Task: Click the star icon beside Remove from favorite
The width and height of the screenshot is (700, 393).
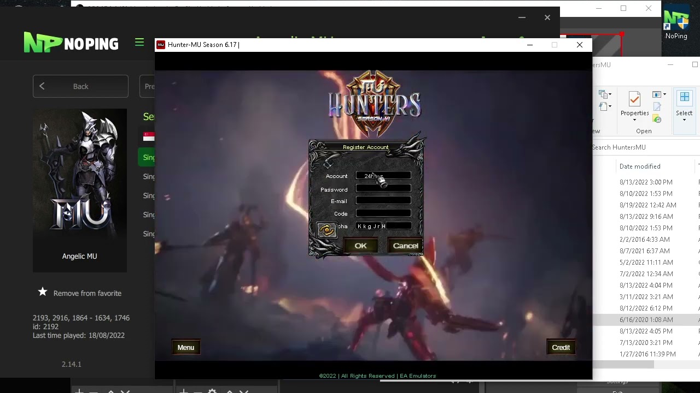Action: pos(43,292)
